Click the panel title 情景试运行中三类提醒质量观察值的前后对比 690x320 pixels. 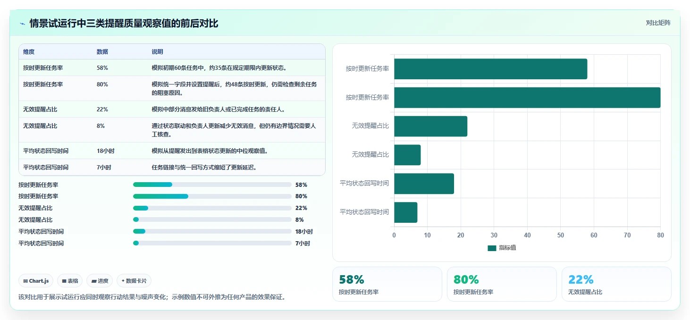tap(124, 24)
